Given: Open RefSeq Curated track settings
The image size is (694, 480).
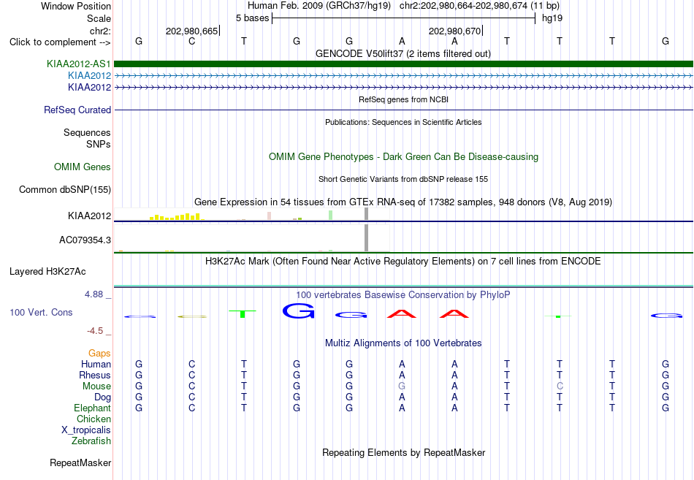Looking at the screenshot, I should point(77,110).
